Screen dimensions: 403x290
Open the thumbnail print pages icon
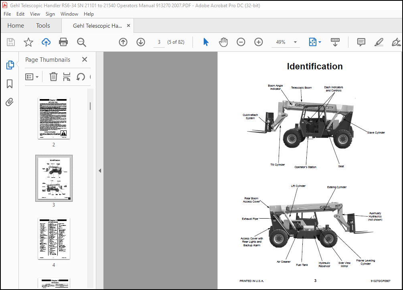67,77
